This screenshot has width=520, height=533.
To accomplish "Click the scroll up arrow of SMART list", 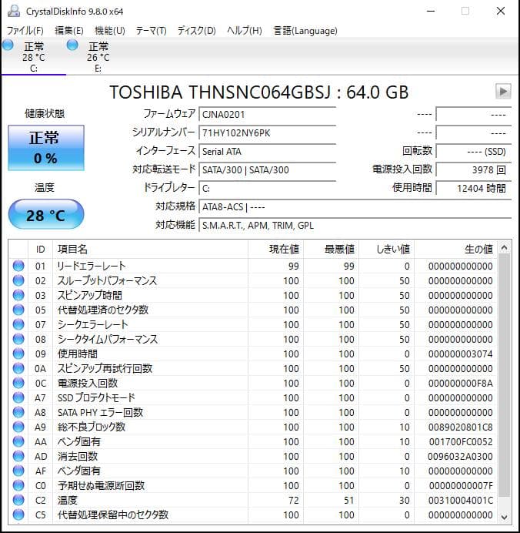I will pyautogui.click(x=504, y=247).
